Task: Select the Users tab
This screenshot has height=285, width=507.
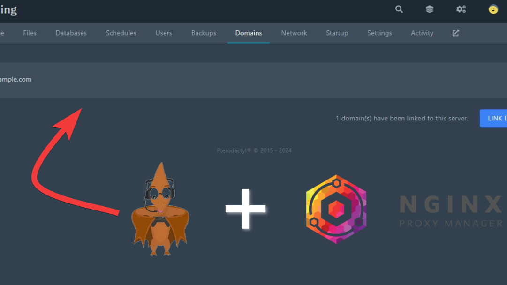Action: (164, 33)
